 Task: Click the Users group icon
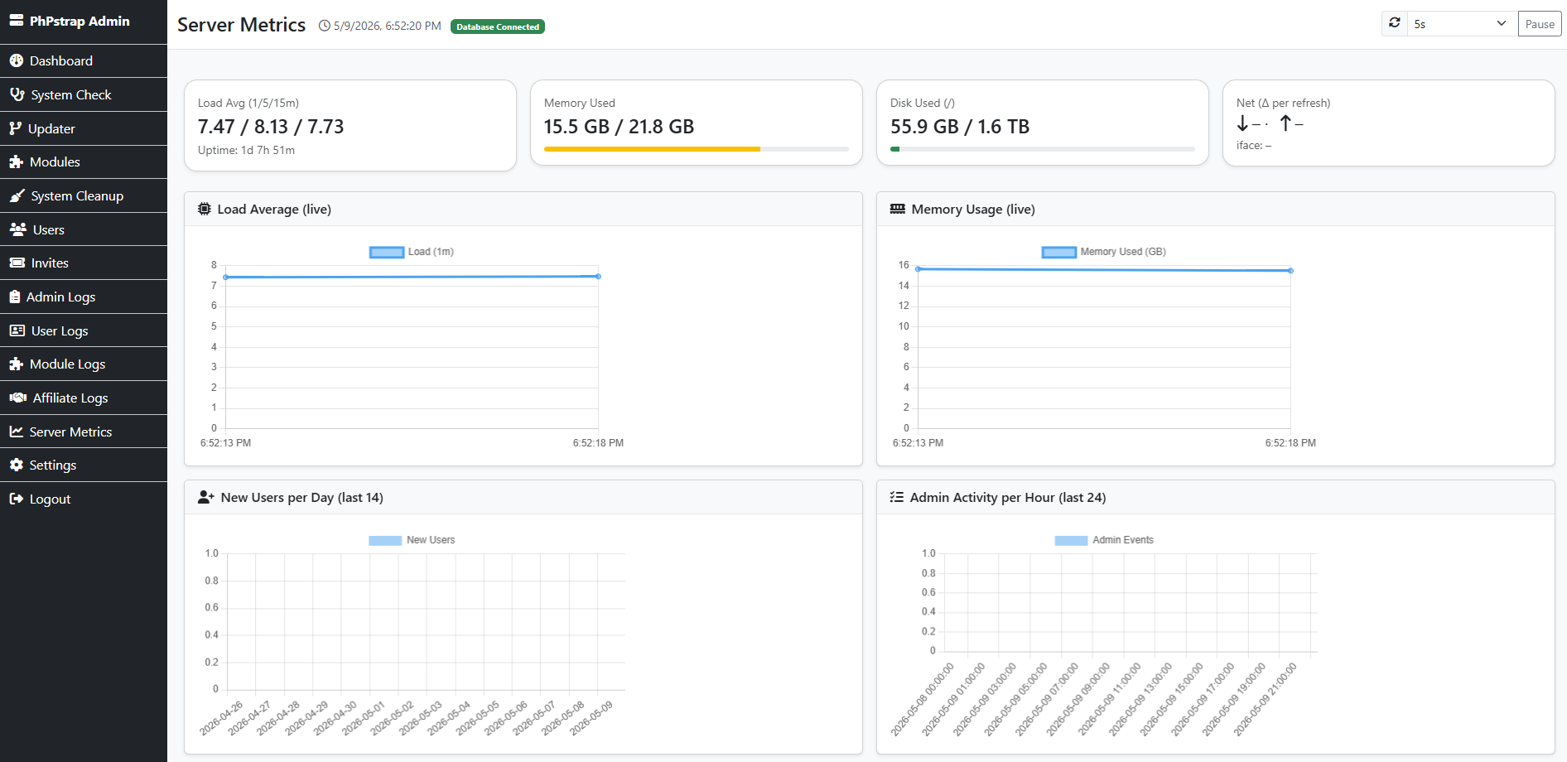coord(18,229)
